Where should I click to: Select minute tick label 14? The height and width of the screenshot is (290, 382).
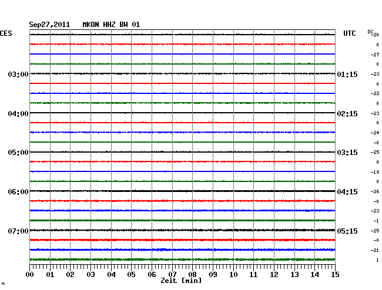coord(315,275)
